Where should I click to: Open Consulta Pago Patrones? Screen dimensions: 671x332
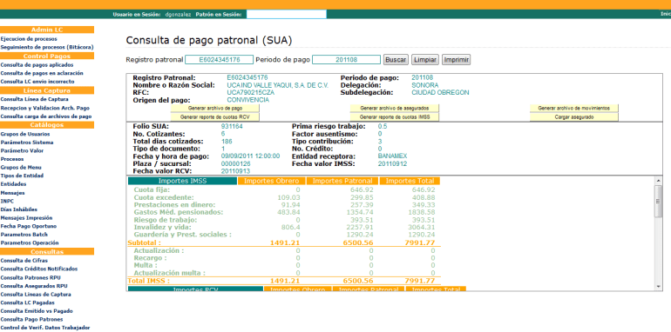(31, 319)
